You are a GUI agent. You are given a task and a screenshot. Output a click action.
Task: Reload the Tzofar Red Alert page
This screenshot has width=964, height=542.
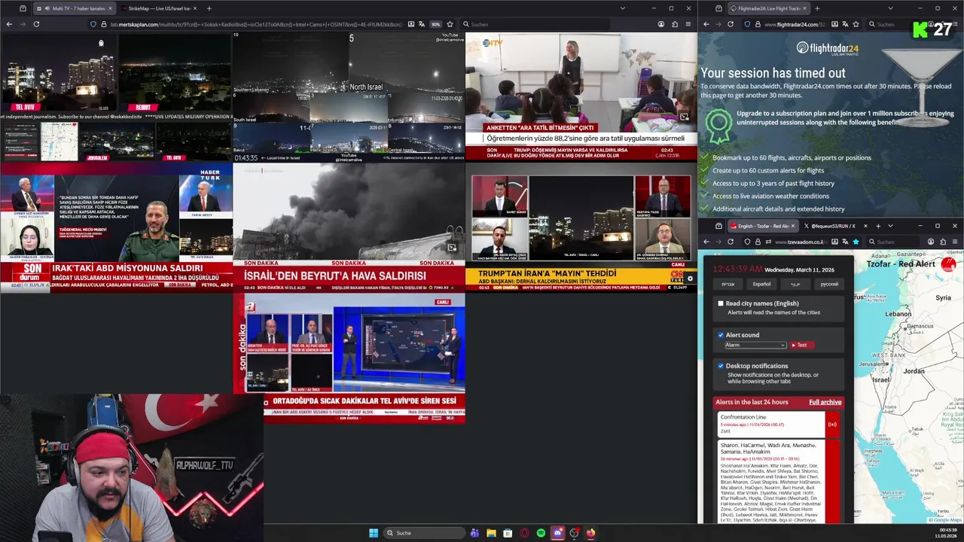point(730,242)
